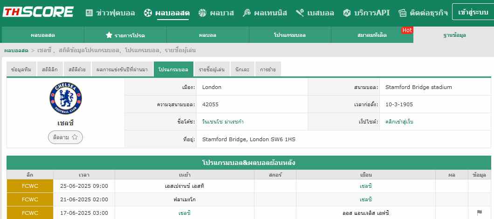The width and height of the screenshot is (494, 219).
Task: Click the API service icon
Action: pyautogui.click(x=347, y=13)
